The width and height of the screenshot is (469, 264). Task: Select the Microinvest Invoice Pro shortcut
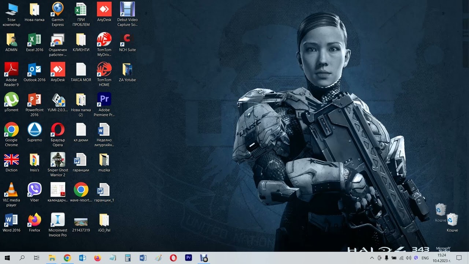pyautogui.click(x=58, y=225)
